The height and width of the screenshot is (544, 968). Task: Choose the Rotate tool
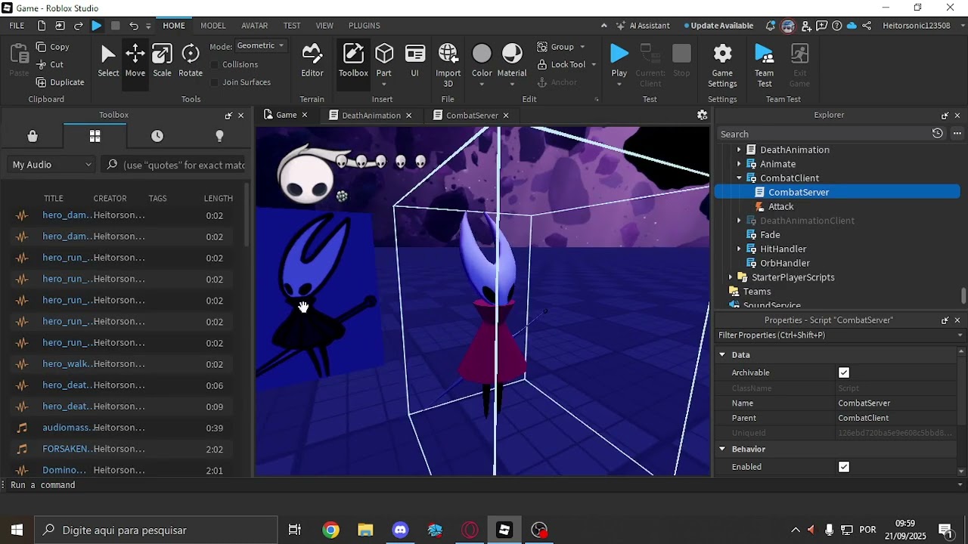(x=191, y=60)
